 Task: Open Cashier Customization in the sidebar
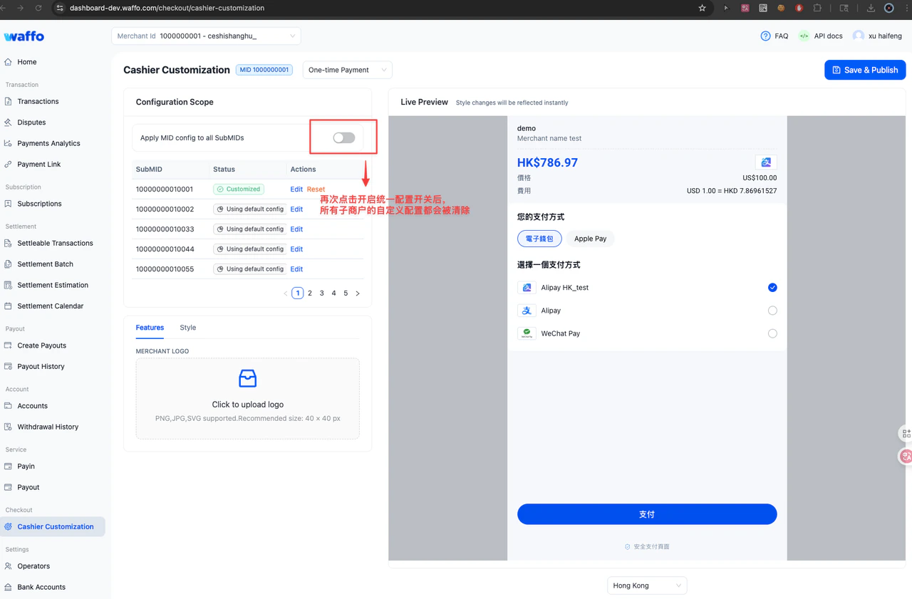tap(53, 526)
